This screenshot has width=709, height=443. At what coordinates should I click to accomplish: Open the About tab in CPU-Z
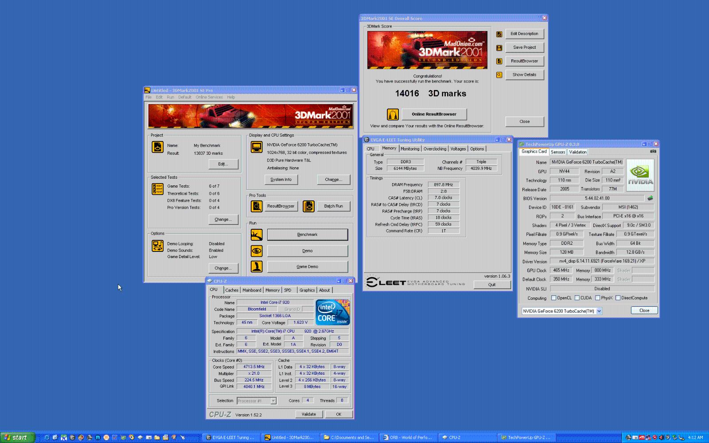coord(324,290)
